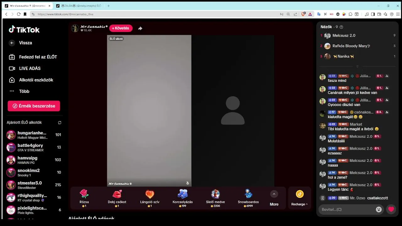Open the browser hamburger menu
Viewport: 402px width, 226px height.
pos(398,14)
